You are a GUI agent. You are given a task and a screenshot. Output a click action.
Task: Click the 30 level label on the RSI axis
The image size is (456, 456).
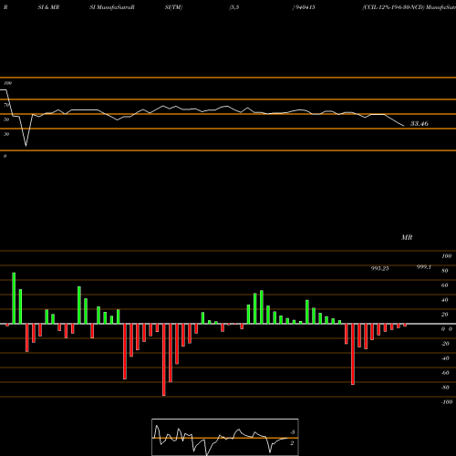point(6,134)
